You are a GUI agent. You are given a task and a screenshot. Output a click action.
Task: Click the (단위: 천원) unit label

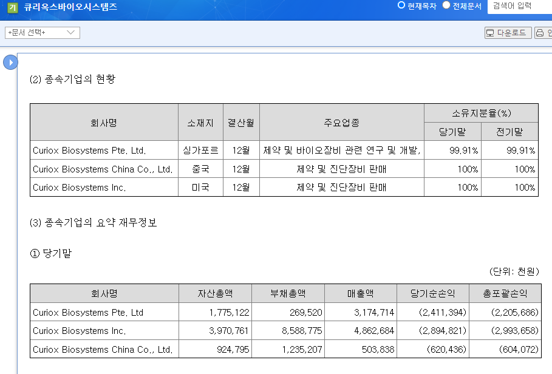[514, 271]
